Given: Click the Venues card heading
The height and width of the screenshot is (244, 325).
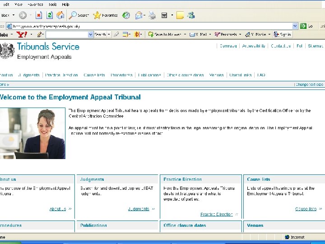Looking at the screenshot, I should [x=255, y=225].
